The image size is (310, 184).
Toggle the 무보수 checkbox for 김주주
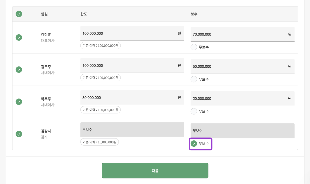pyautogui.click(x=194, y=79)
